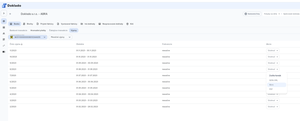300x121 pixels.
Task: Click period 01.10.2023 - 31.10.2023
Action: click(86, 57)
